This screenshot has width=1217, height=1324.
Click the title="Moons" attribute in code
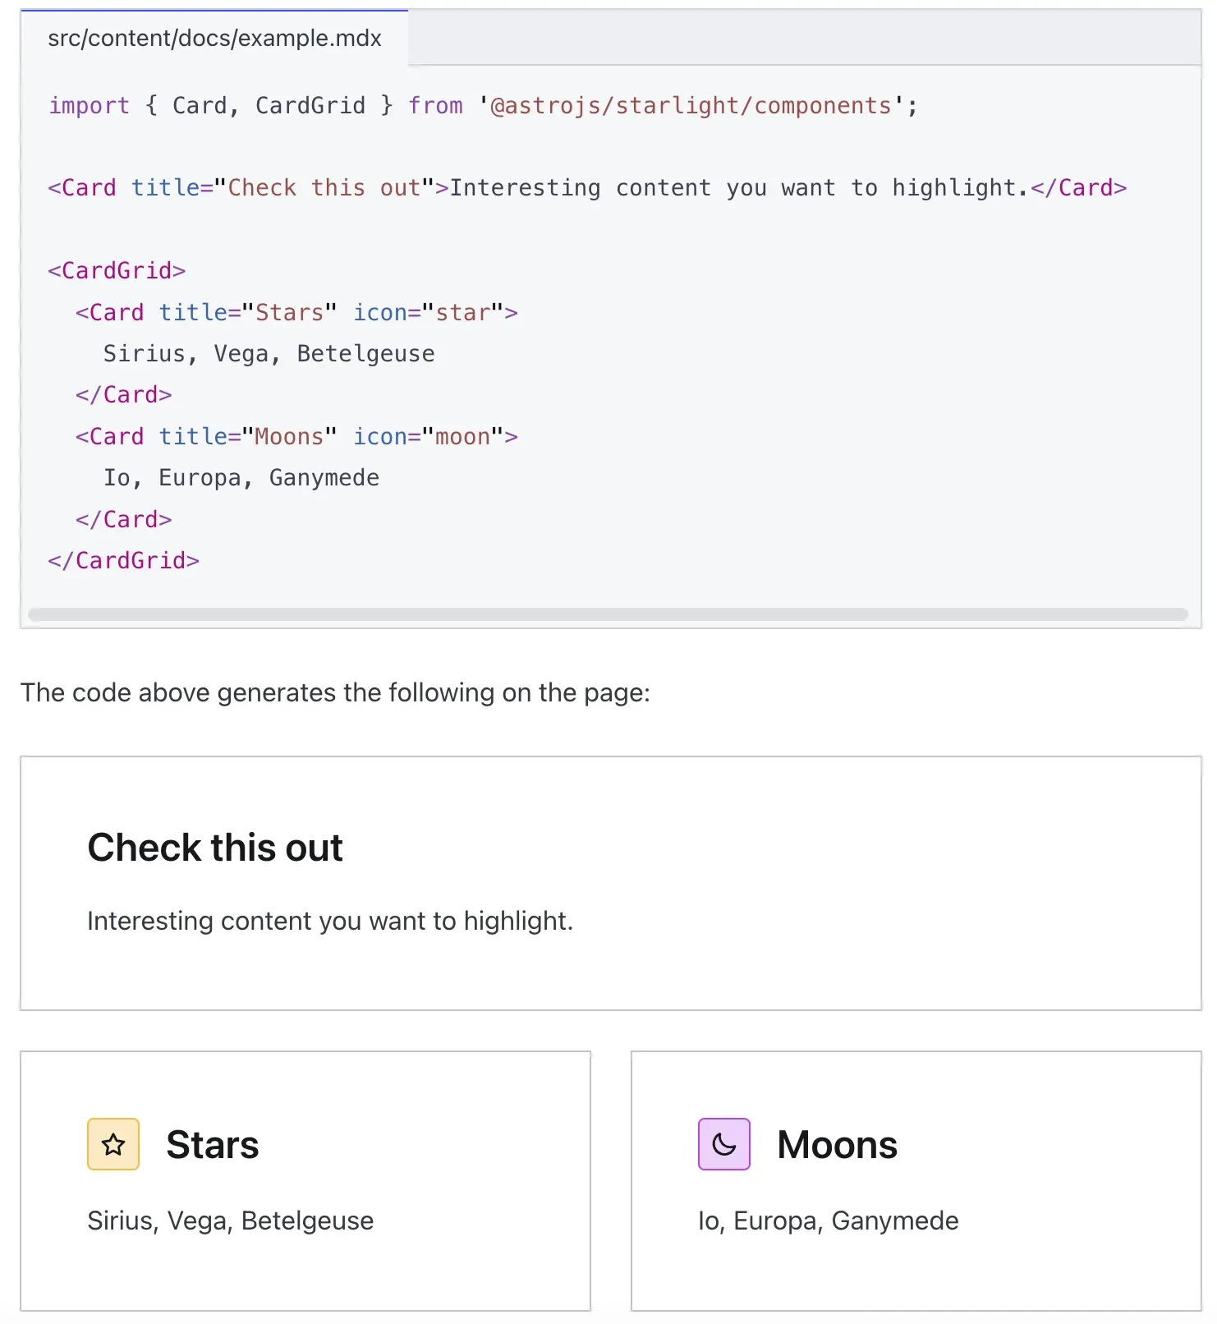248,437
